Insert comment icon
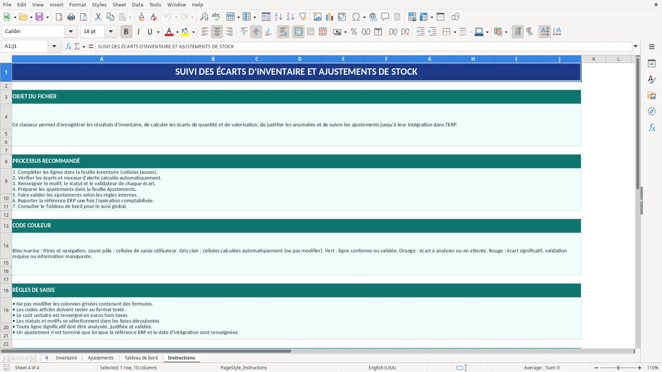The width and height of the screenshot is (662, 372). click(x=385, y=17)
